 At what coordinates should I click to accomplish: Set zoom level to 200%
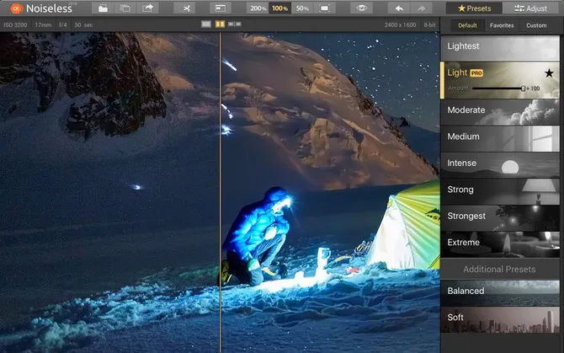tap(257, 8)
